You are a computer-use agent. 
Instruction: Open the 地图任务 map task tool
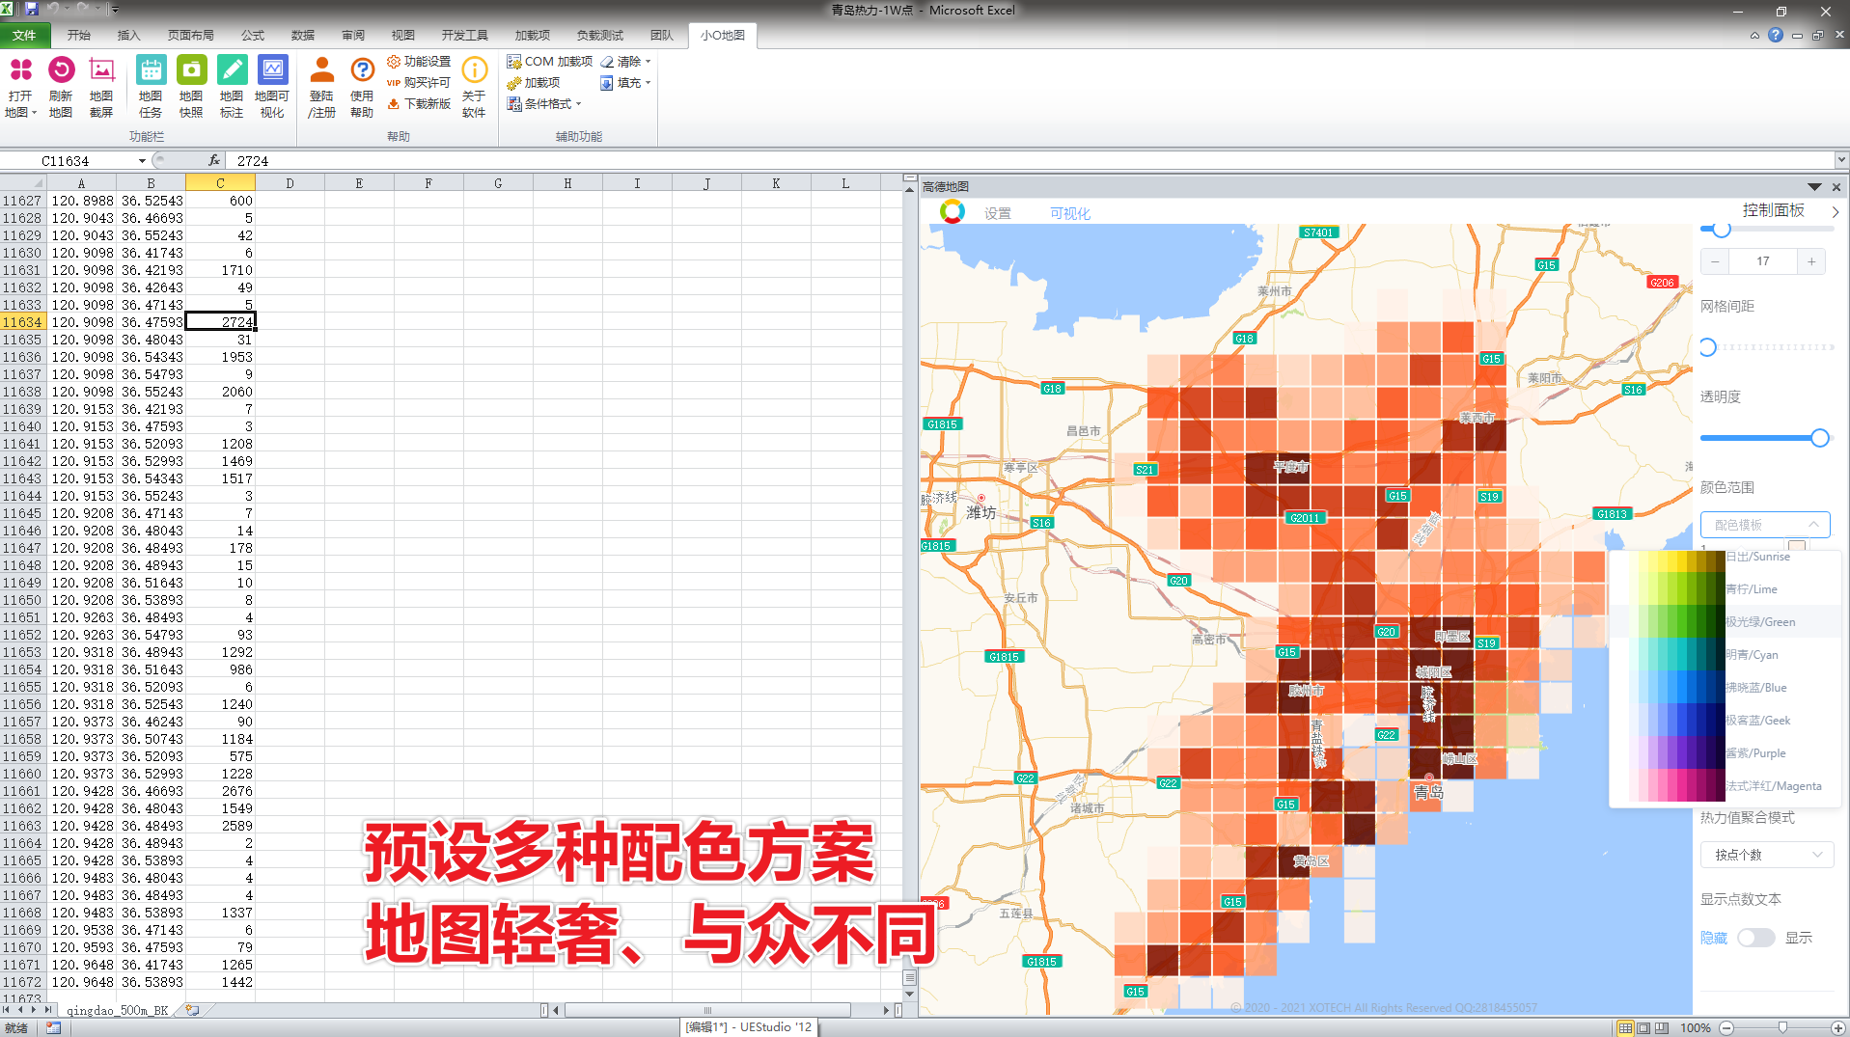[151, 87]
